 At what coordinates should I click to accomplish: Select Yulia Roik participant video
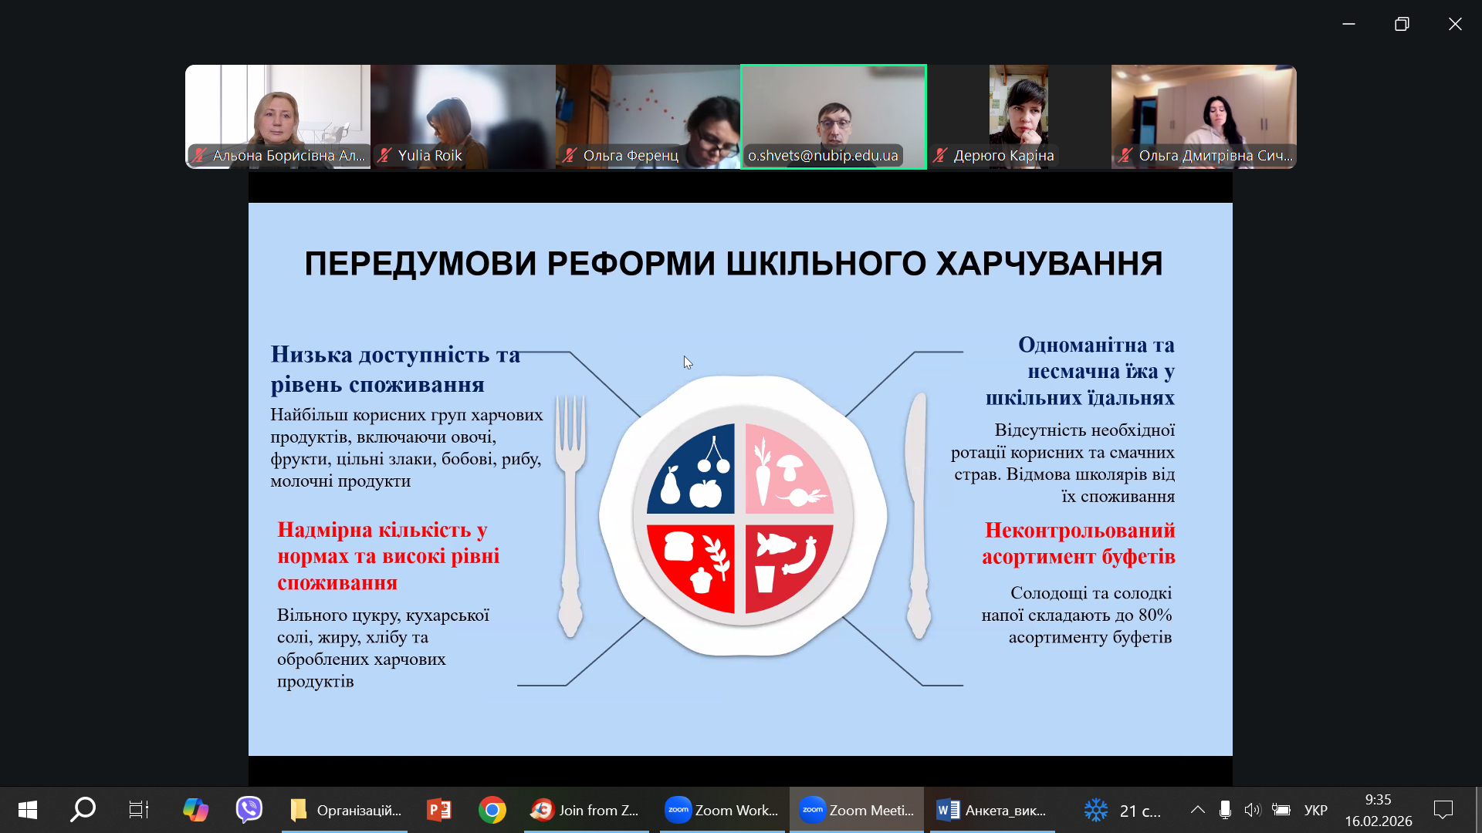click(462, 116)
